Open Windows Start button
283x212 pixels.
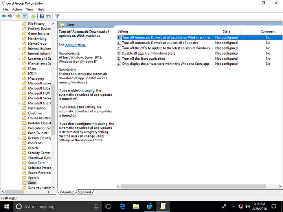7,207
